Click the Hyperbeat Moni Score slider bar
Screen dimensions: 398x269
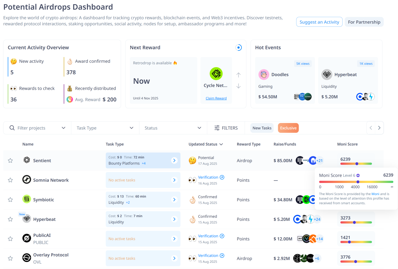[x=356, y=222]
